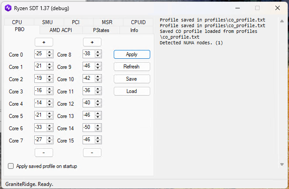Raise Core 14 offset via up arrow

click(98, 126)
